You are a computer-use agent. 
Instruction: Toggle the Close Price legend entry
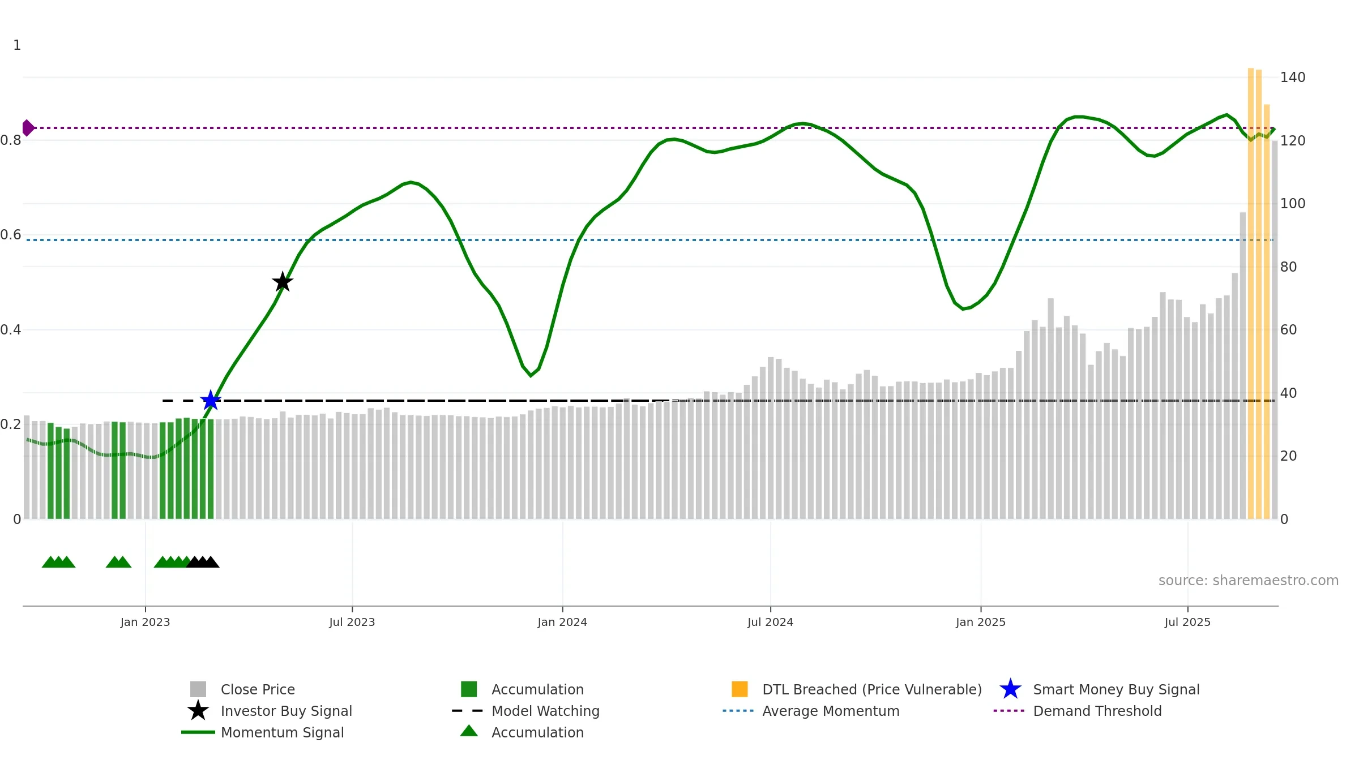point(258,689)
